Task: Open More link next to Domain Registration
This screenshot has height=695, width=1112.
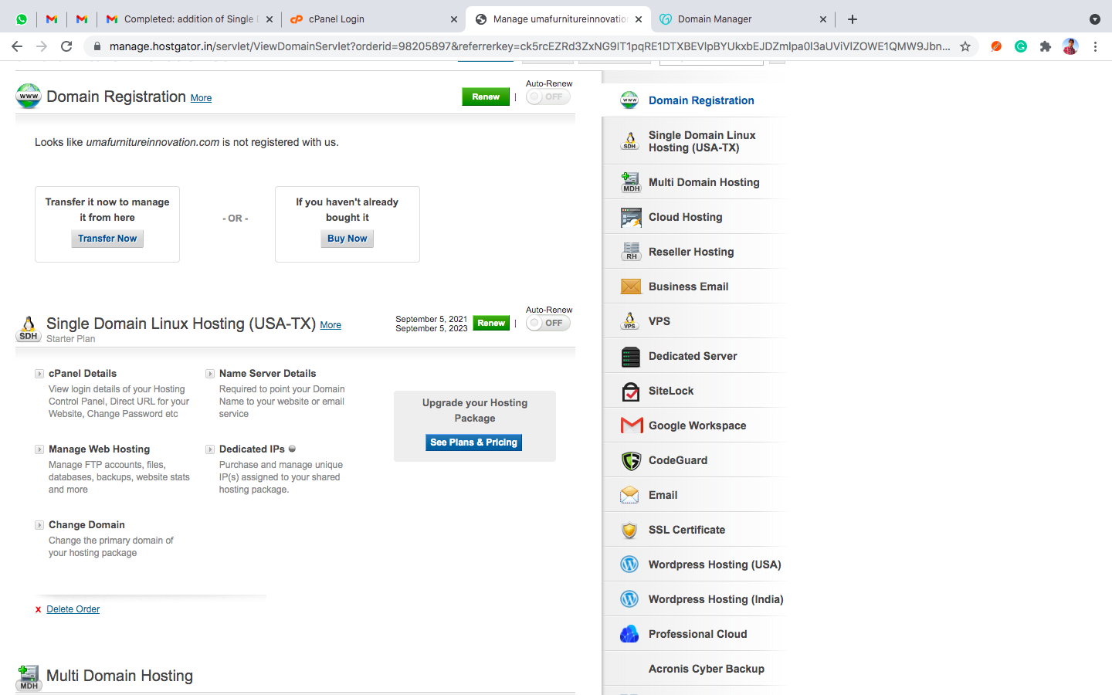Action: tap(201, 98)
